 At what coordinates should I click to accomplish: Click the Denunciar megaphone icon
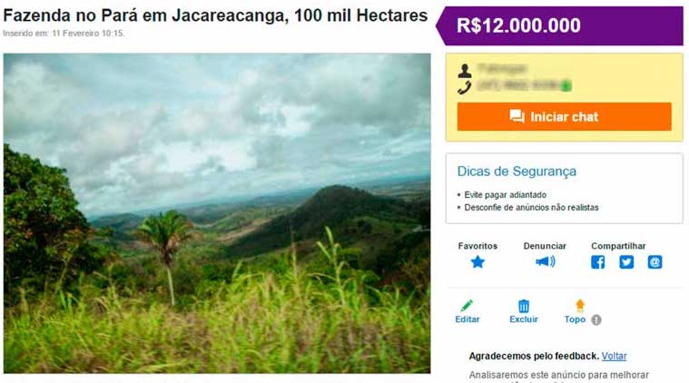[545, 261]
